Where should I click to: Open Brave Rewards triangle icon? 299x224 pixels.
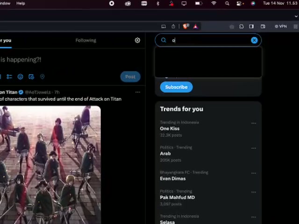click(195, 27)
